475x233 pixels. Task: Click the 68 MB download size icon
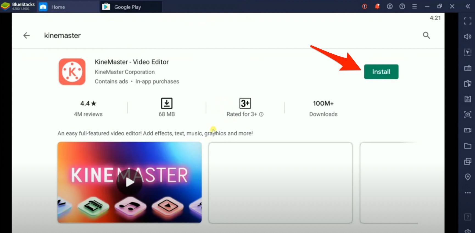(167, 103)
